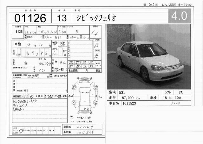
Task: Click the header text LAA関西 オークション
Action: pos(177,5)
